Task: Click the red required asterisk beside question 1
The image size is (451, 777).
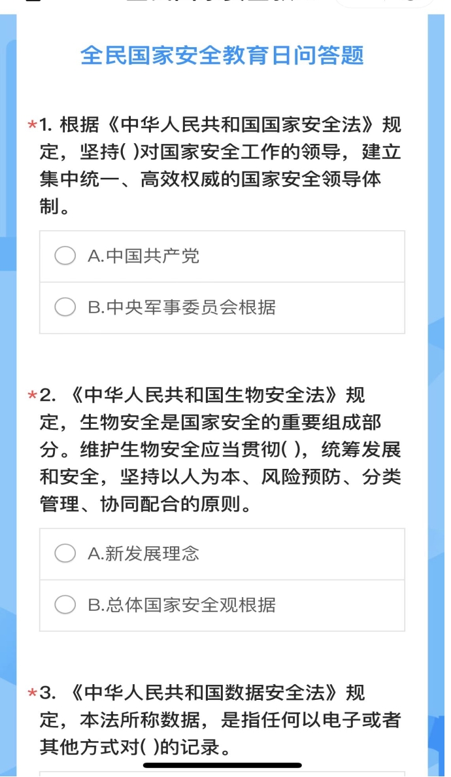Action: click(x=31, y=124)
